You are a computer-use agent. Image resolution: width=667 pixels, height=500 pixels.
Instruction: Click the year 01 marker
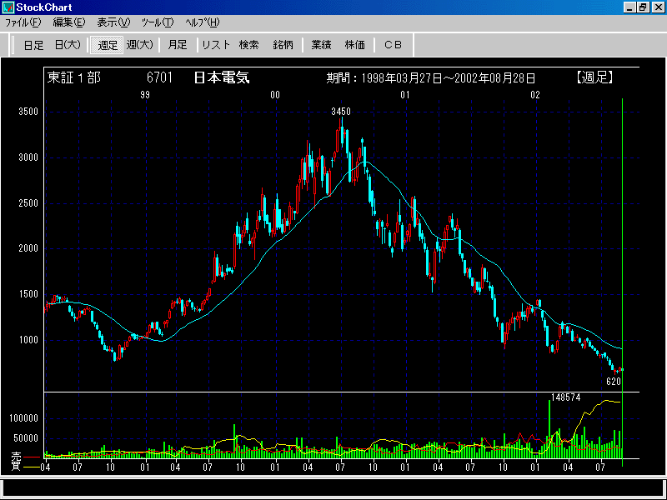click(404, 95)
